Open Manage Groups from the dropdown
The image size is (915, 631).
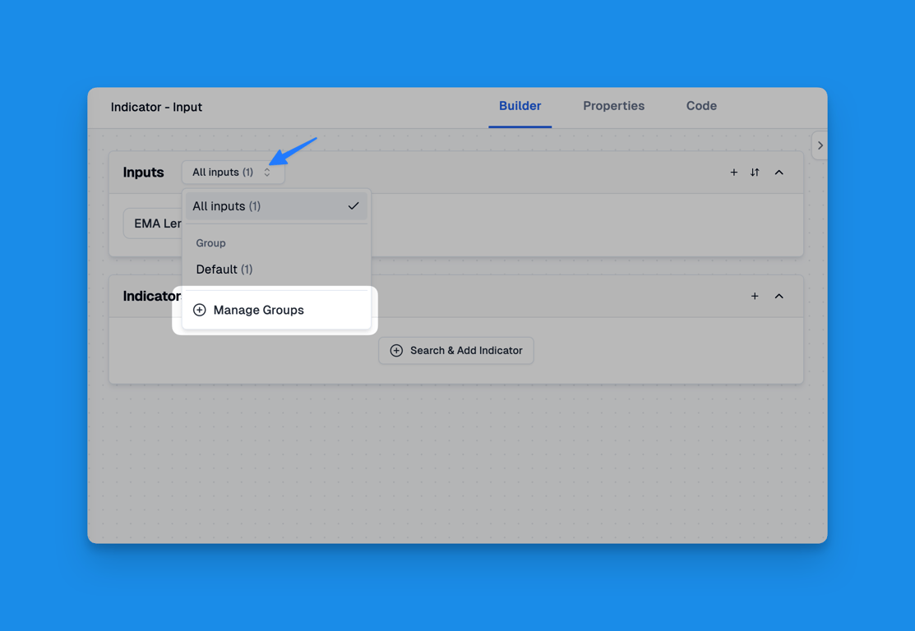(x=258, y=310)
